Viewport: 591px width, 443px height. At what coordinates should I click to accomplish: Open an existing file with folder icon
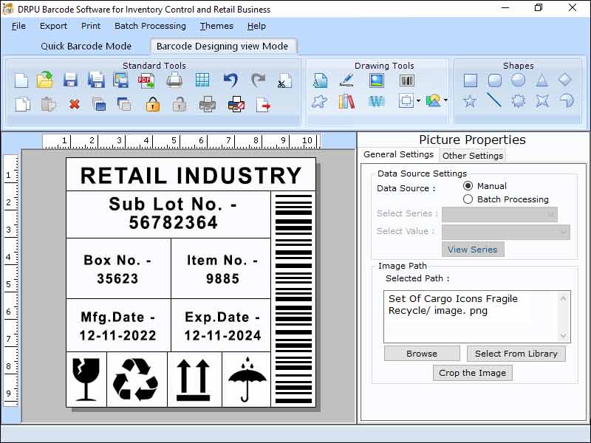coord(45,80)
